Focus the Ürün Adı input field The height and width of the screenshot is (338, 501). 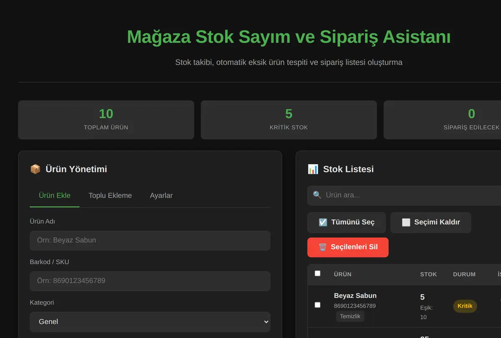pyautogui.click(x=150, y=240)
